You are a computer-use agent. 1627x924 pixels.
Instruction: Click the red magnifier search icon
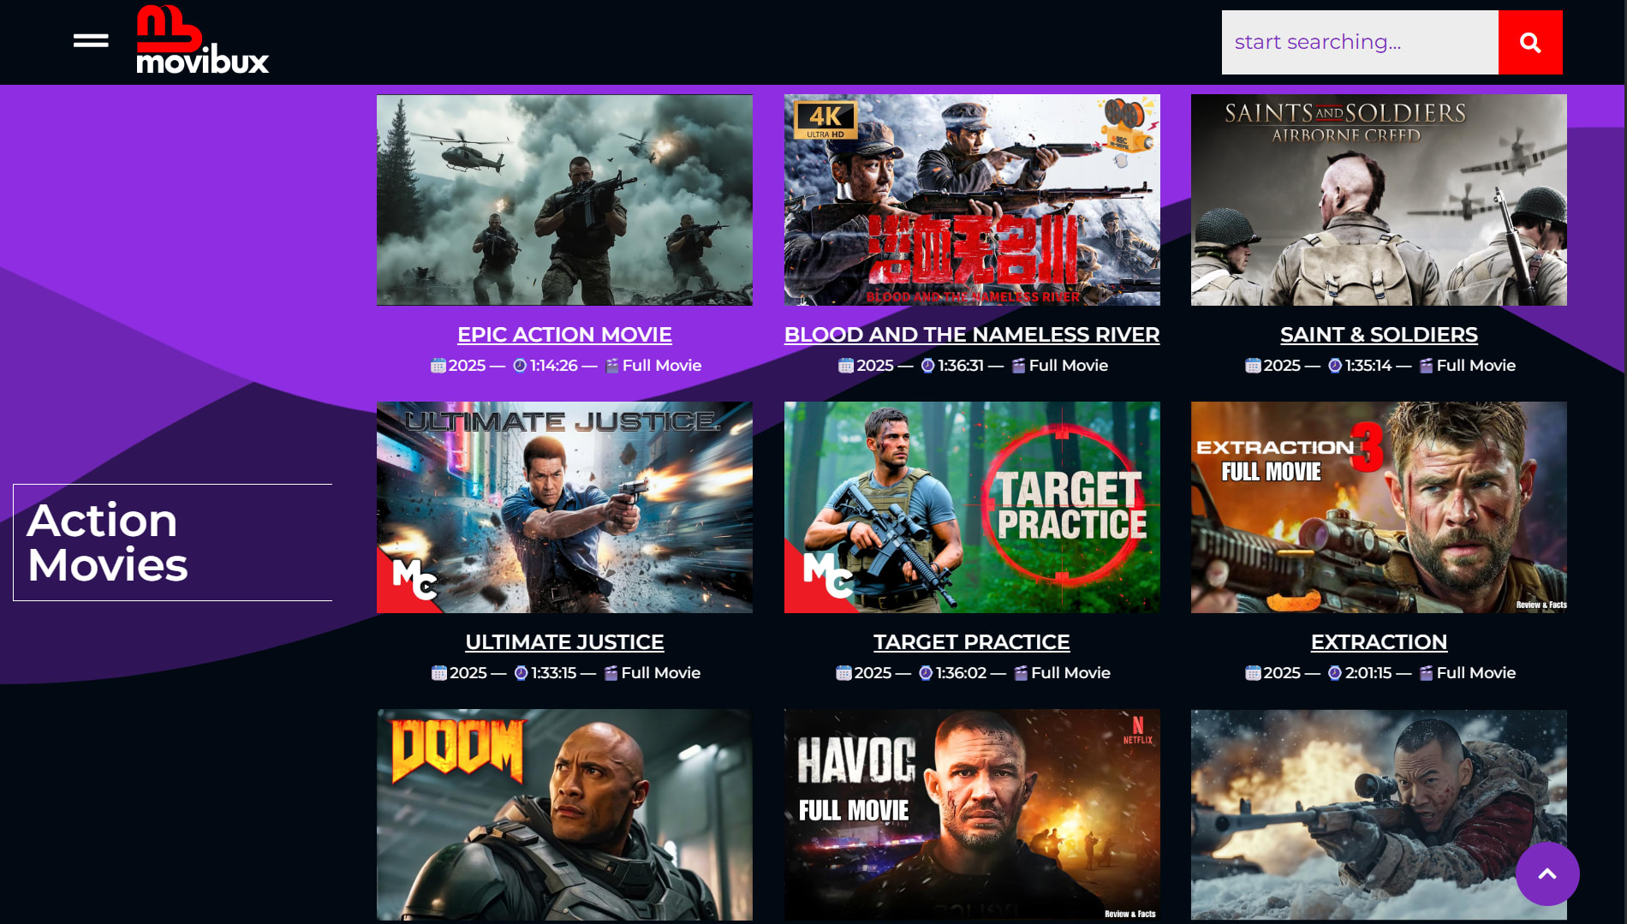tap(1530, 42)
